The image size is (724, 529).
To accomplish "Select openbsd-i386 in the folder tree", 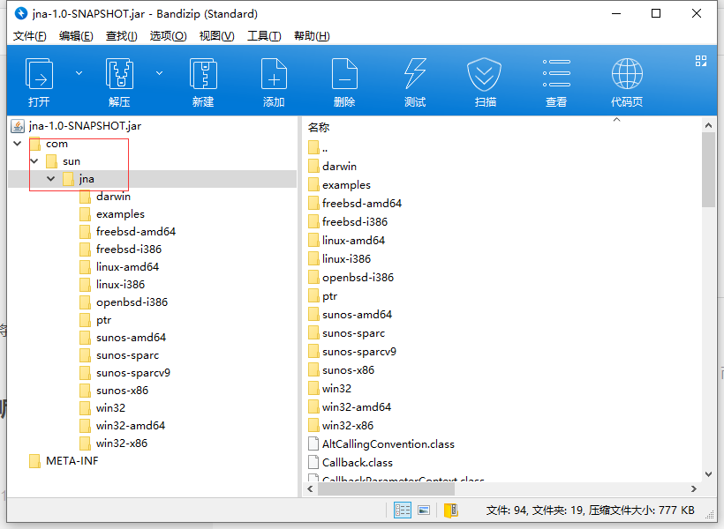I will click(x=132, y=302).
